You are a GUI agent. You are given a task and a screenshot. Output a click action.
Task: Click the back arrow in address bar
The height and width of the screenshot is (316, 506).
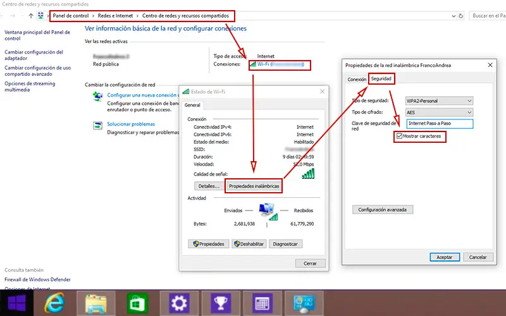(2, 16)
